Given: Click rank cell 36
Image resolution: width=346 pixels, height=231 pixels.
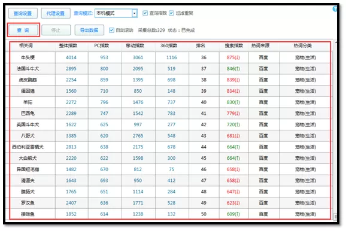Looking at the screenshot, I should (x=204, y=57).
